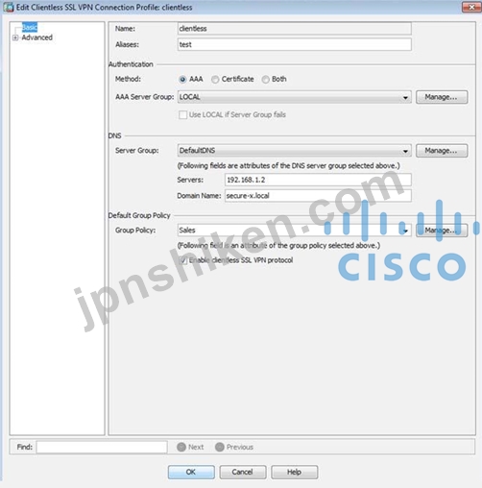The width and height of the screenshot is (482, 488).
Task: Select the AAA authentication method
Action: [x=182, y=79]
